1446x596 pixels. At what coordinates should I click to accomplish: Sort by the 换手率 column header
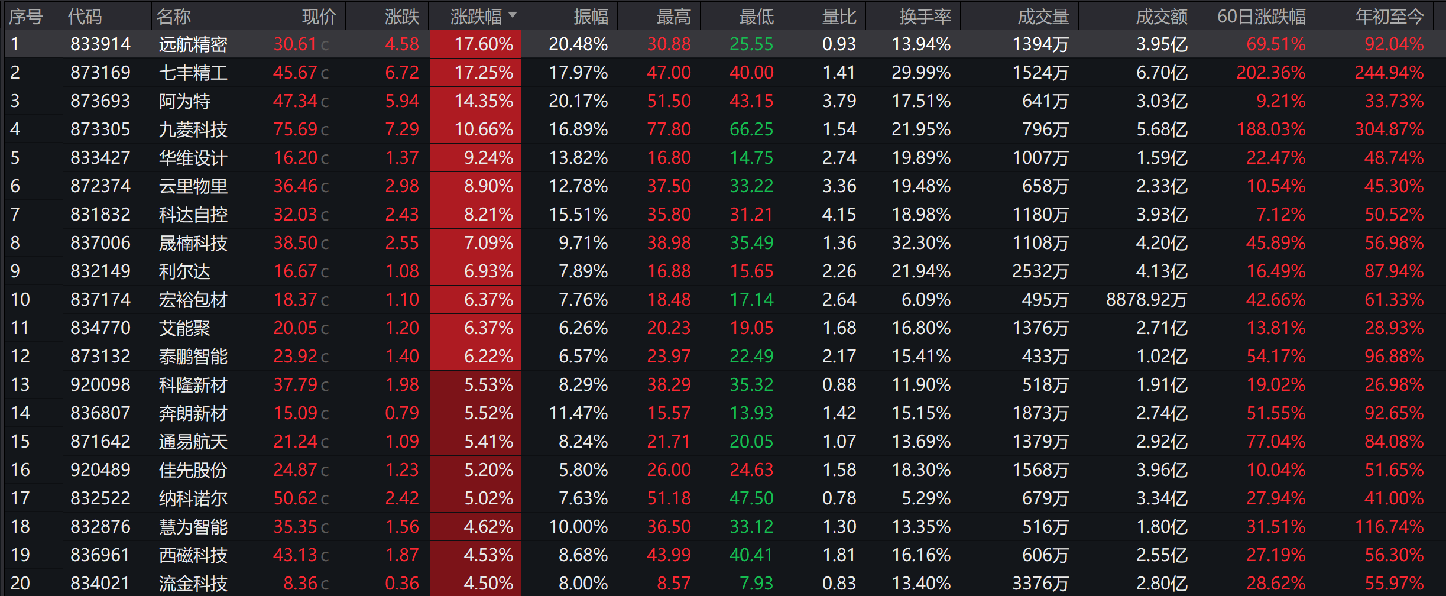point(925,17)
